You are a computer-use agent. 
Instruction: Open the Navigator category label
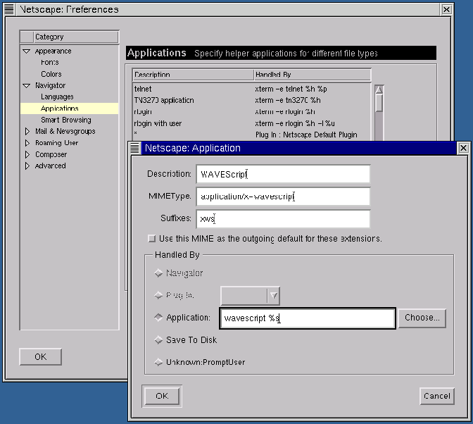click(51, 85)
